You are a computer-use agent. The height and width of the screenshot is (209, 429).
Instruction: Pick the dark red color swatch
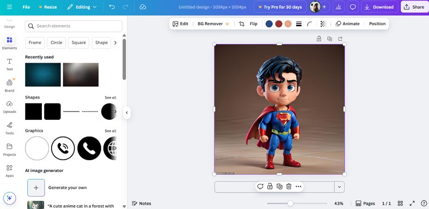pos(279,24)
